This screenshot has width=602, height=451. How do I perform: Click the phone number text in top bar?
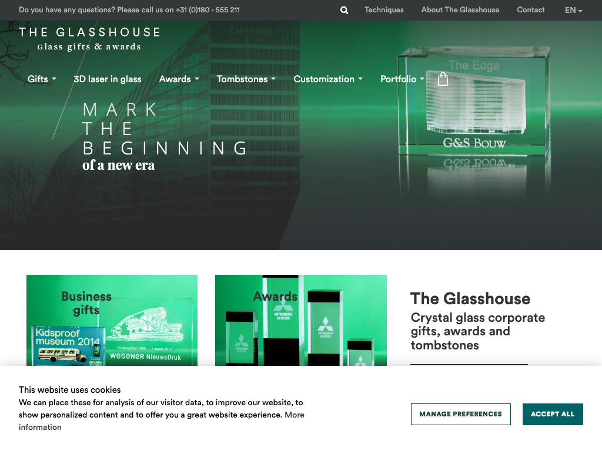(208, 10)
